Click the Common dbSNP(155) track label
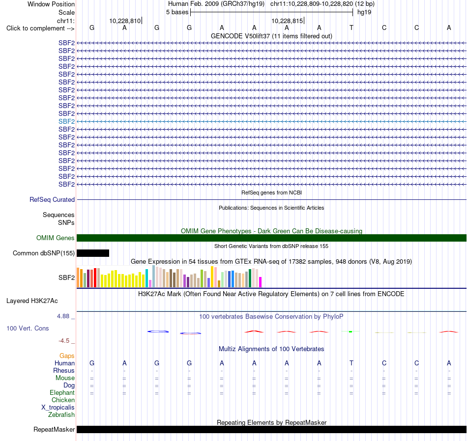This screenshot has width=467, height=441. click(43, 253)
